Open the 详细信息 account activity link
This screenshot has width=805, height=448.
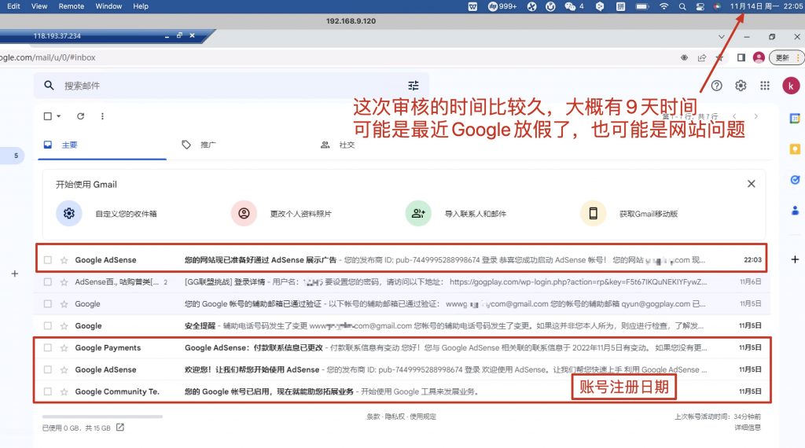tap(748, 427)
